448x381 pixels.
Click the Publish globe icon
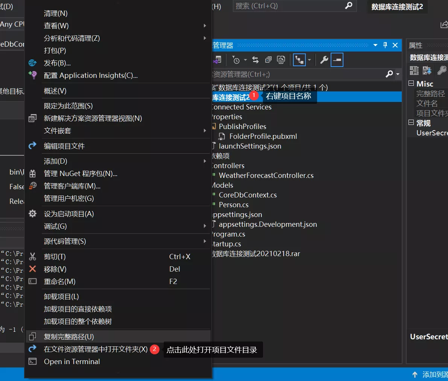(33, 63)
